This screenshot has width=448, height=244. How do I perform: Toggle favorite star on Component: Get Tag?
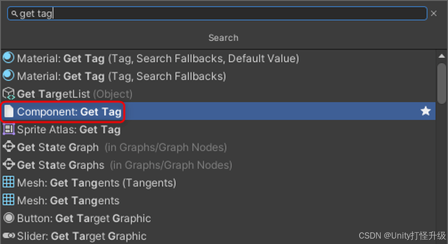[x=425, y=111]
